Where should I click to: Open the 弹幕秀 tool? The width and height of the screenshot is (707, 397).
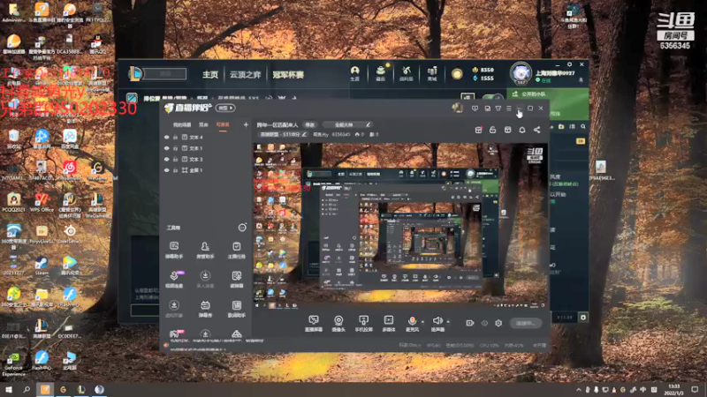click(205, 309)
